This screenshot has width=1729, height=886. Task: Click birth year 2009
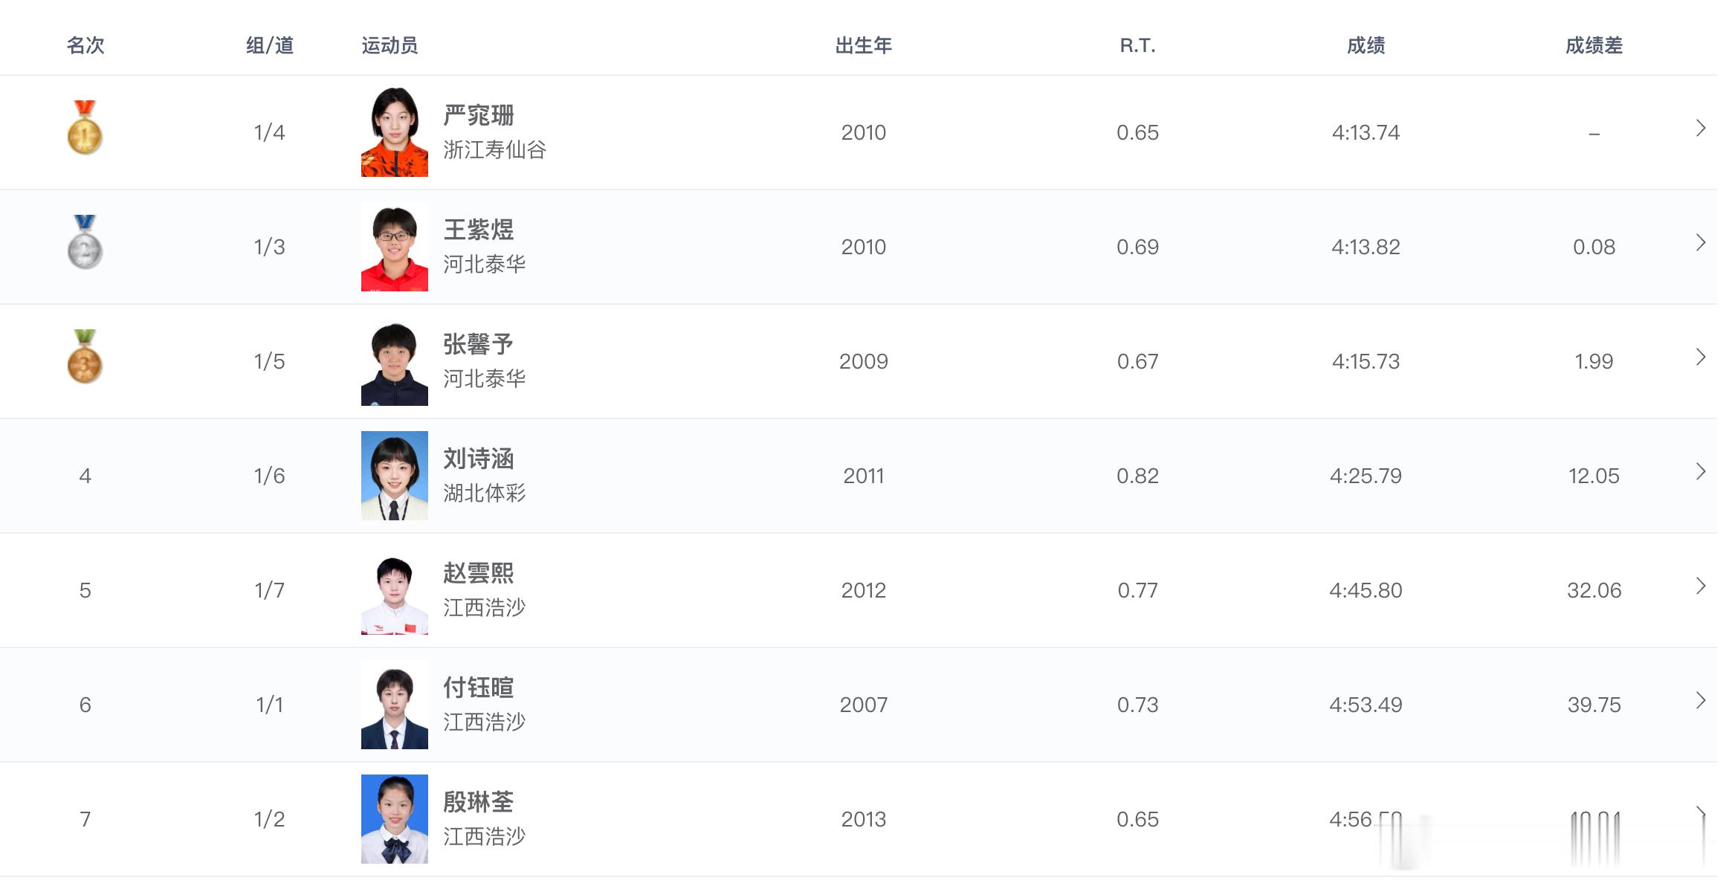tap(864, 361)
